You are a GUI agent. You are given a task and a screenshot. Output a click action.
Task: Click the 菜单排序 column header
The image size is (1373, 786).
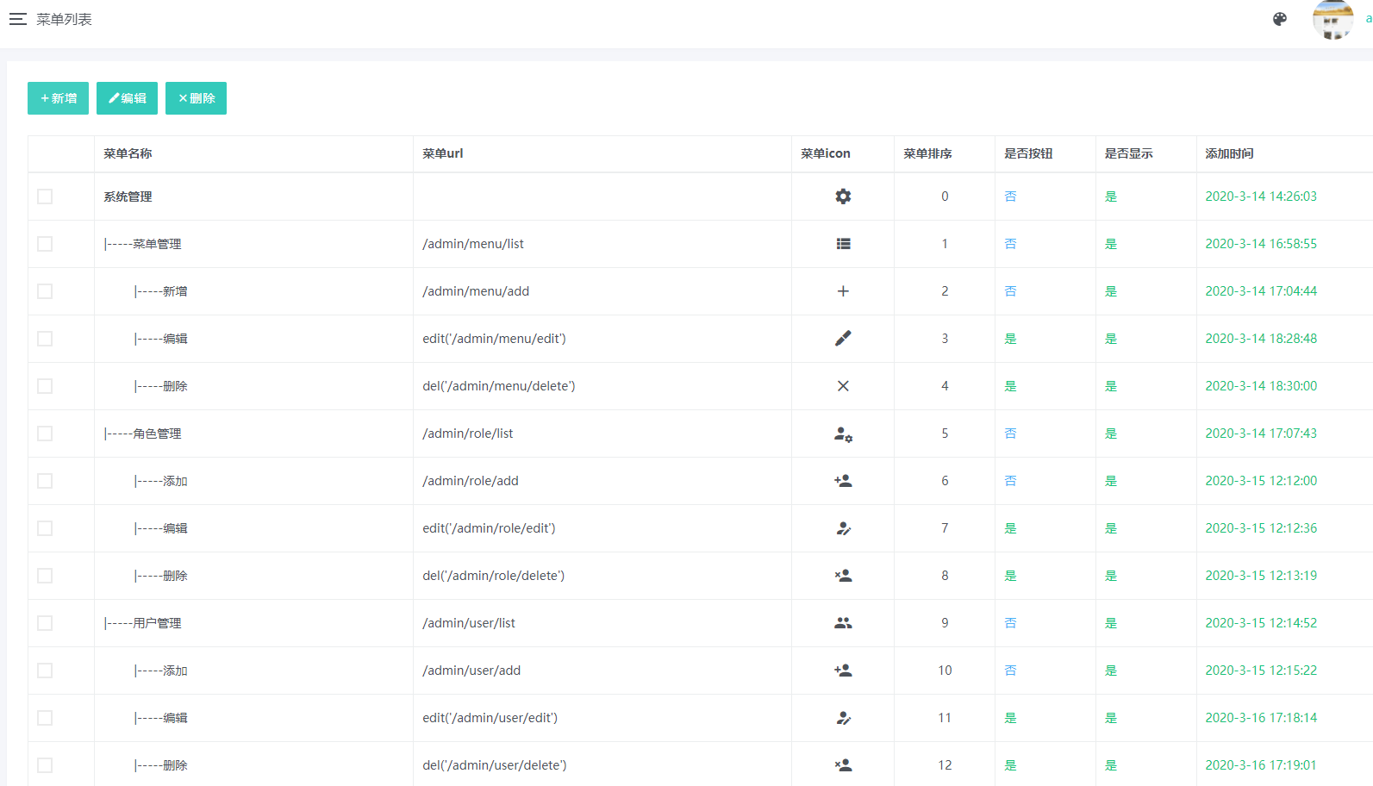pyautogui.click(x=927, y=153)
